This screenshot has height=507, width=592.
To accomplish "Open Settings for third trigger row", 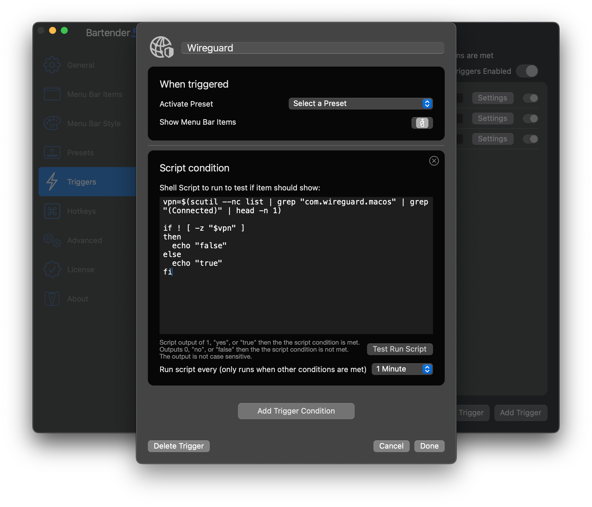I will [x=493, y=139].
